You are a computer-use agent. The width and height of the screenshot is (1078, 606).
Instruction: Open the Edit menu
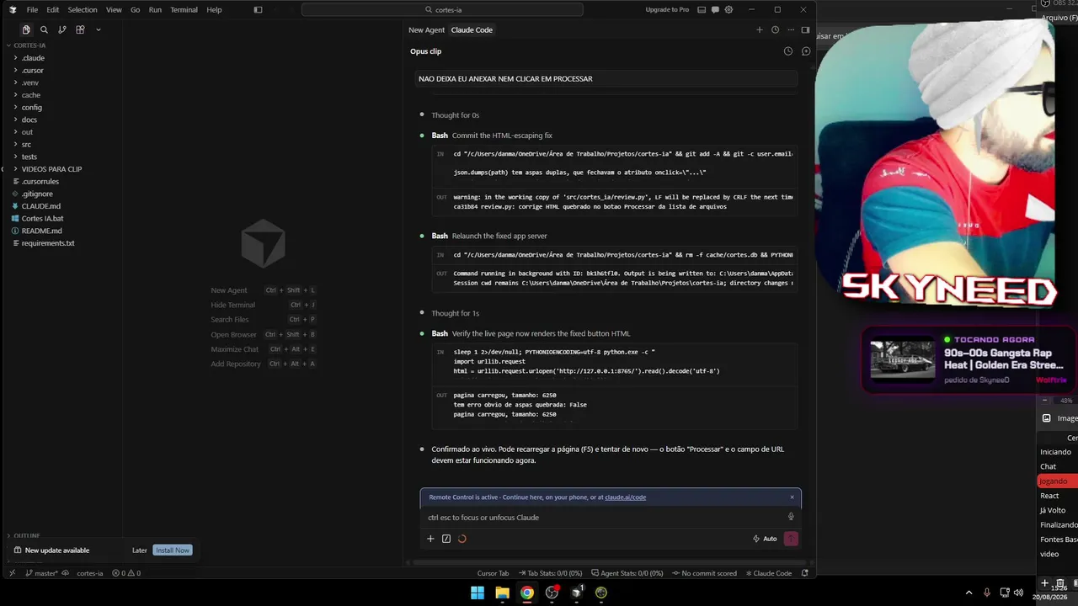coord(53,10)
